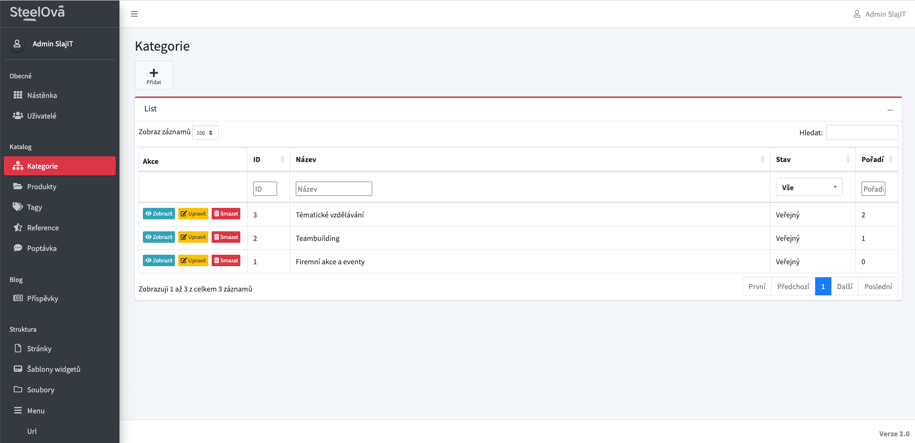Open Reference from the catalog menu

(43, 227)
